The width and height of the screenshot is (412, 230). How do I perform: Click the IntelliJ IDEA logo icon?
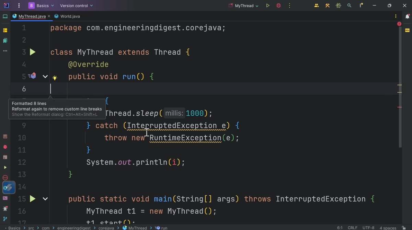click(x=7, y=5)
